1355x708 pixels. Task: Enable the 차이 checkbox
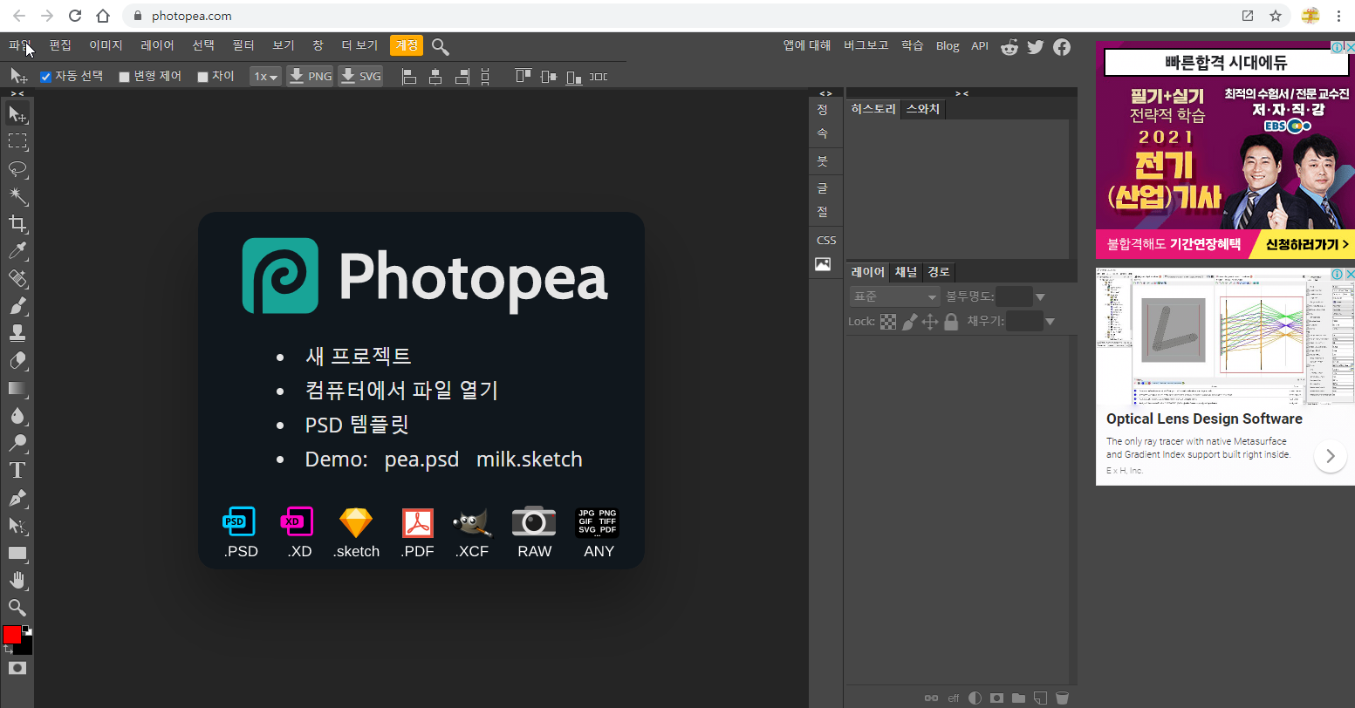[x=202, y=77]
